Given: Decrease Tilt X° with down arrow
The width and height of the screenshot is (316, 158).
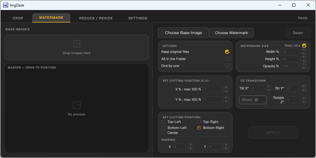Looking at the screenshot, I should 269,90.
